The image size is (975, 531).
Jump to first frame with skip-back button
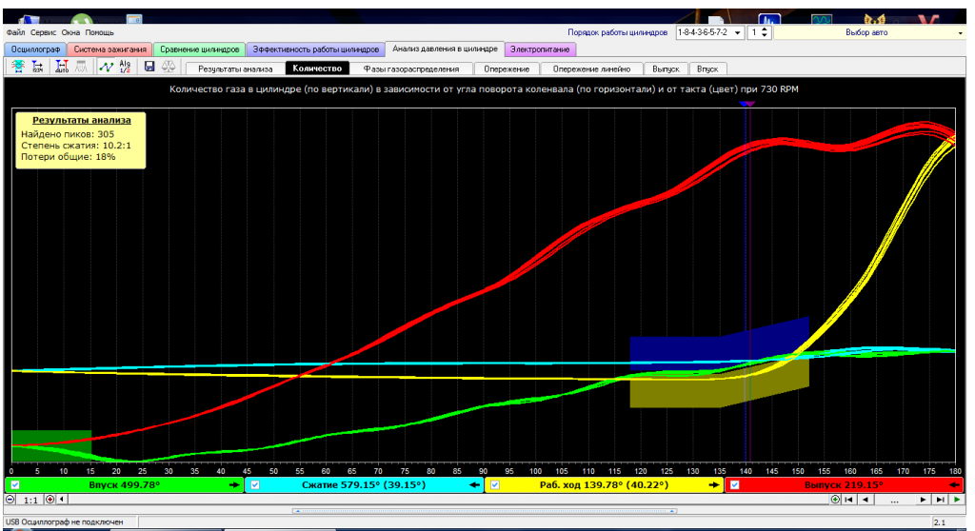[848, 500]
